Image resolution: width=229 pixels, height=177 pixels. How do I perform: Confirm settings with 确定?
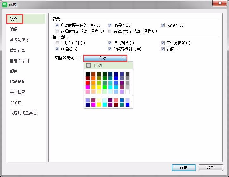click(184, 168)
